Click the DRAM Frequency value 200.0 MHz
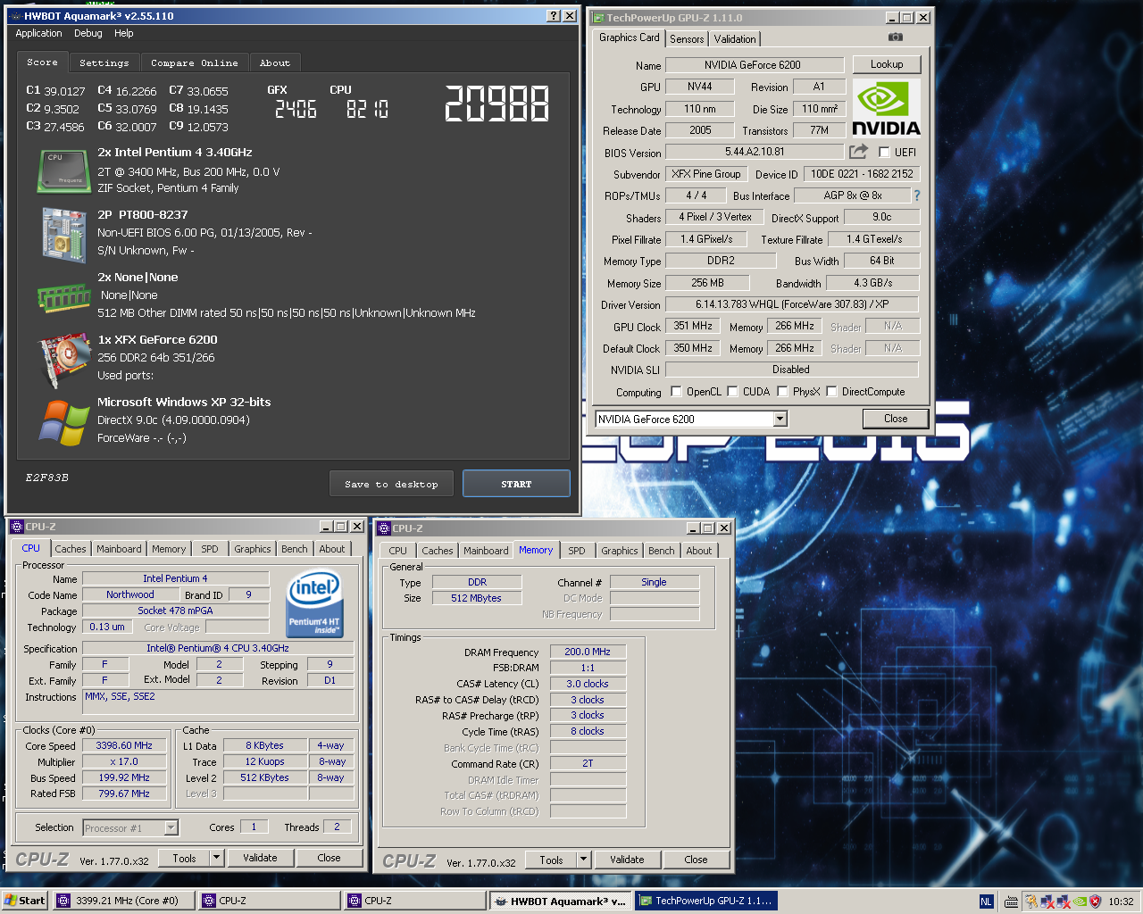1143x914 pixels. point(588,652)
